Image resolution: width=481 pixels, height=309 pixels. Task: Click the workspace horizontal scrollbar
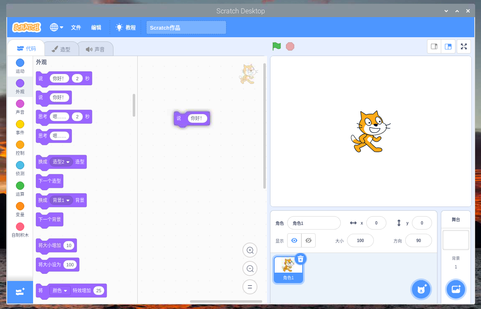(x=226, y=301)
